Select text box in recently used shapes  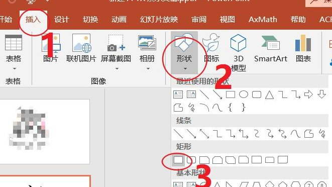coord(178,95)
